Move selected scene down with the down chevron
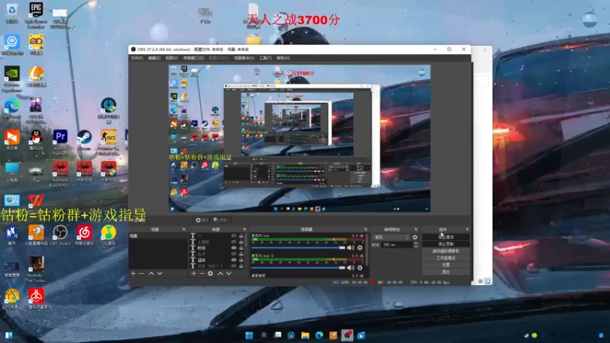 (x=160, y=274)
